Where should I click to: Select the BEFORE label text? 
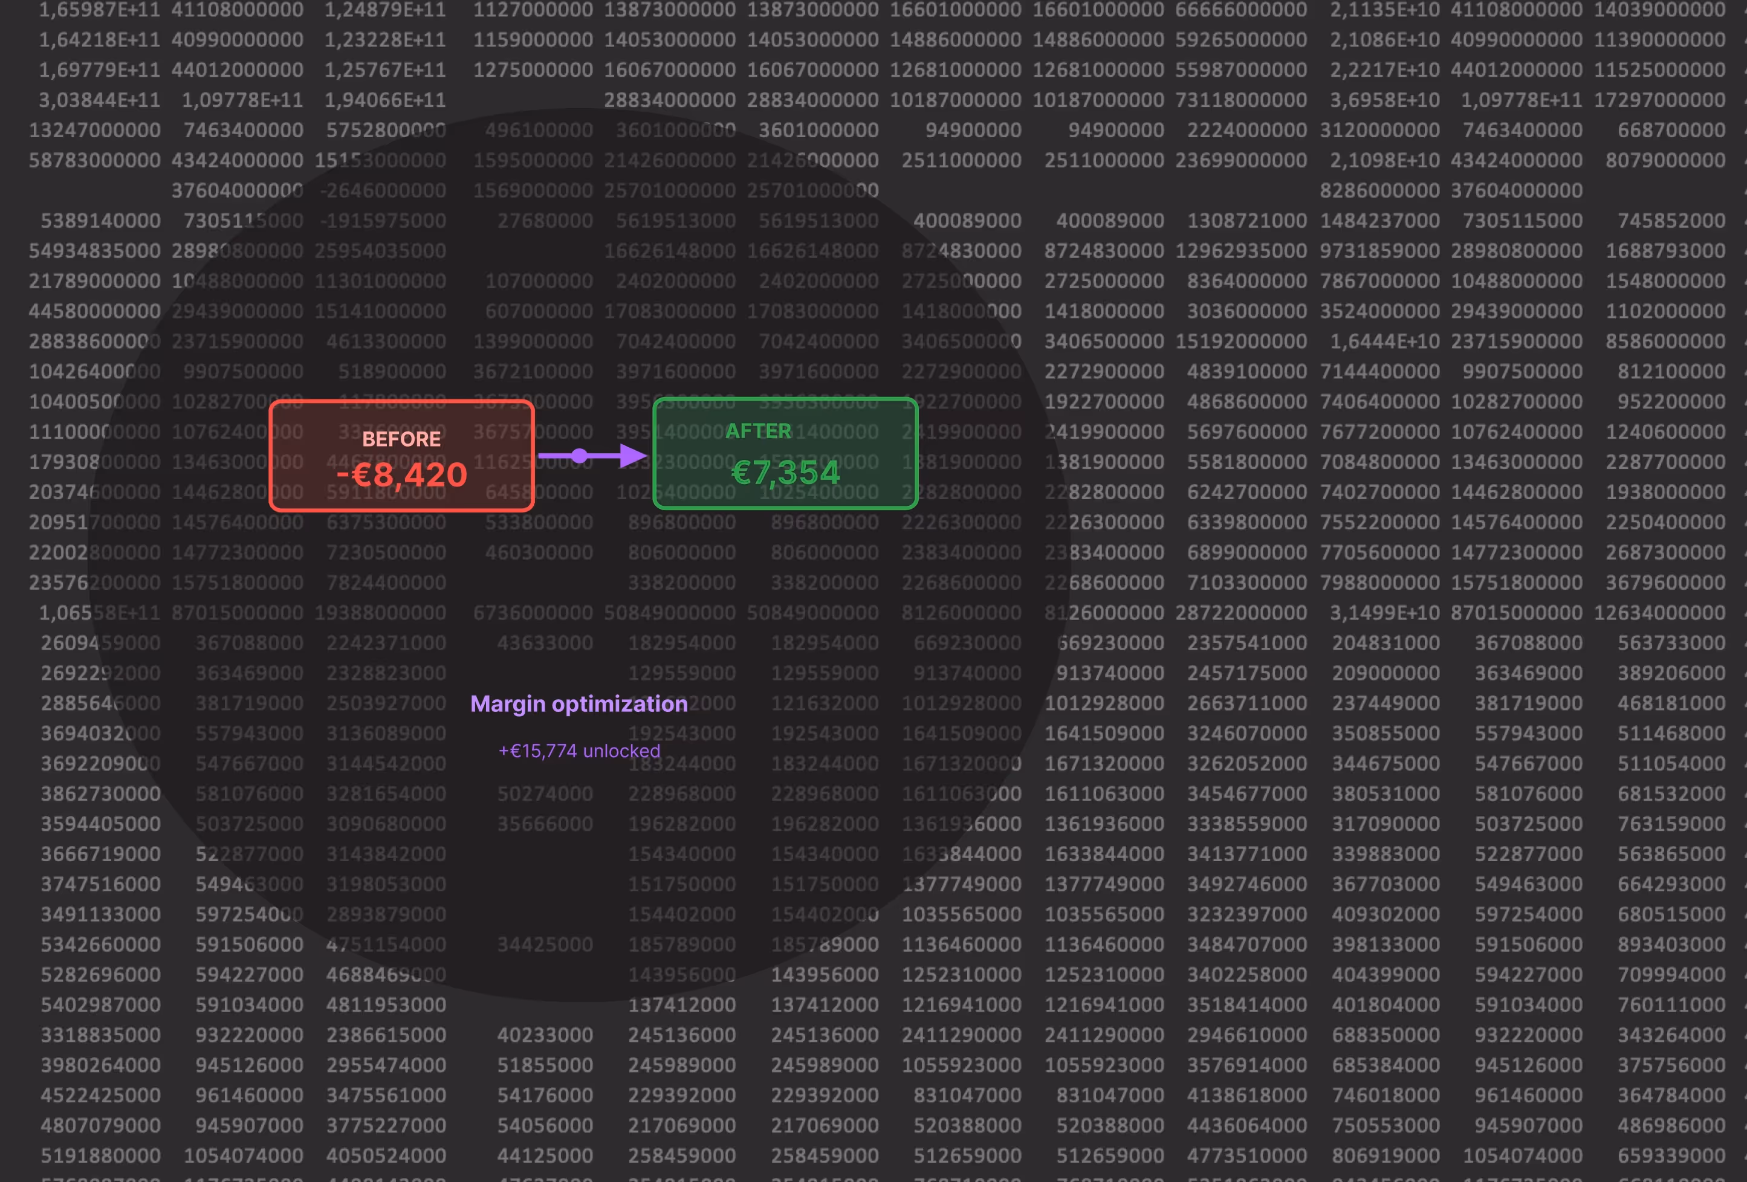[401, 439]
